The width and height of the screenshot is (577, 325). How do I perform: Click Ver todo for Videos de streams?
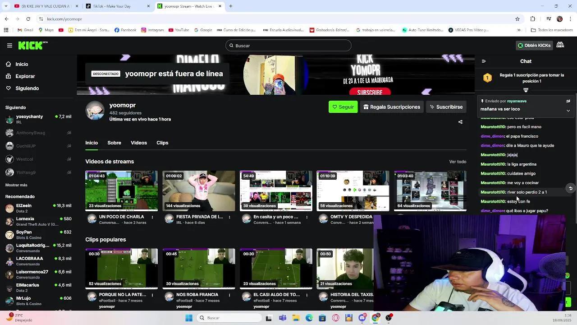click(x=458, y=162)
